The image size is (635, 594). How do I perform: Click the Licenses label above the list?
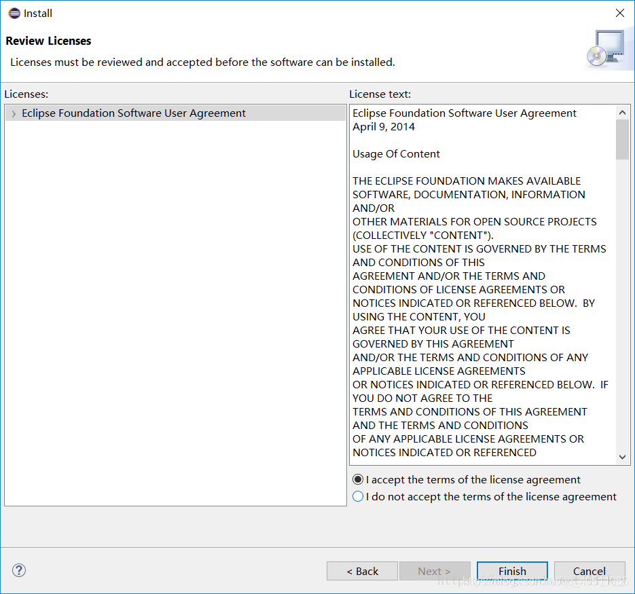(x=24, y=94)
